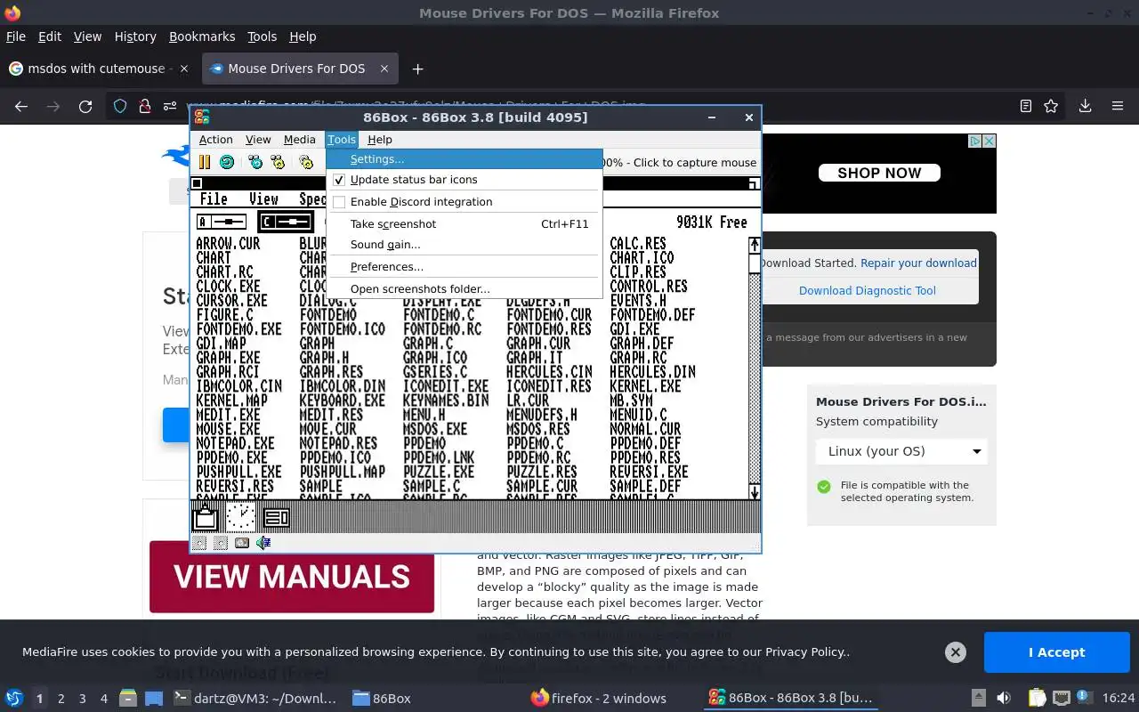Open the Linux (your OS) dropdown
The height and width of the screenshot is (712, 1139).
(901, 451)
